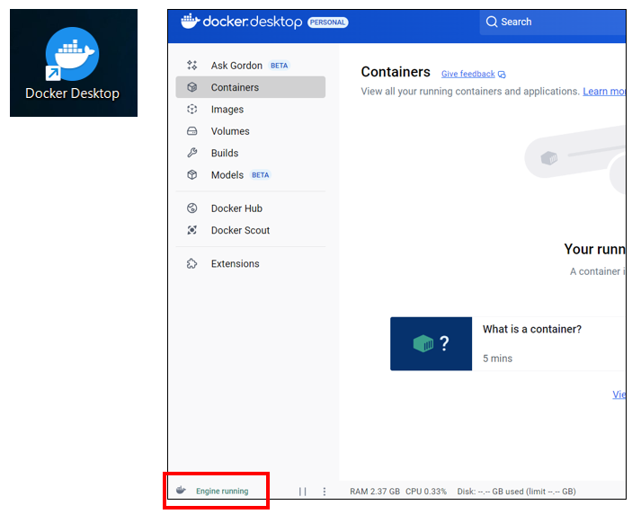The width and height of the screenshot is (632, 514).
Task: Click the Search input field
Action: coord(553,22)
